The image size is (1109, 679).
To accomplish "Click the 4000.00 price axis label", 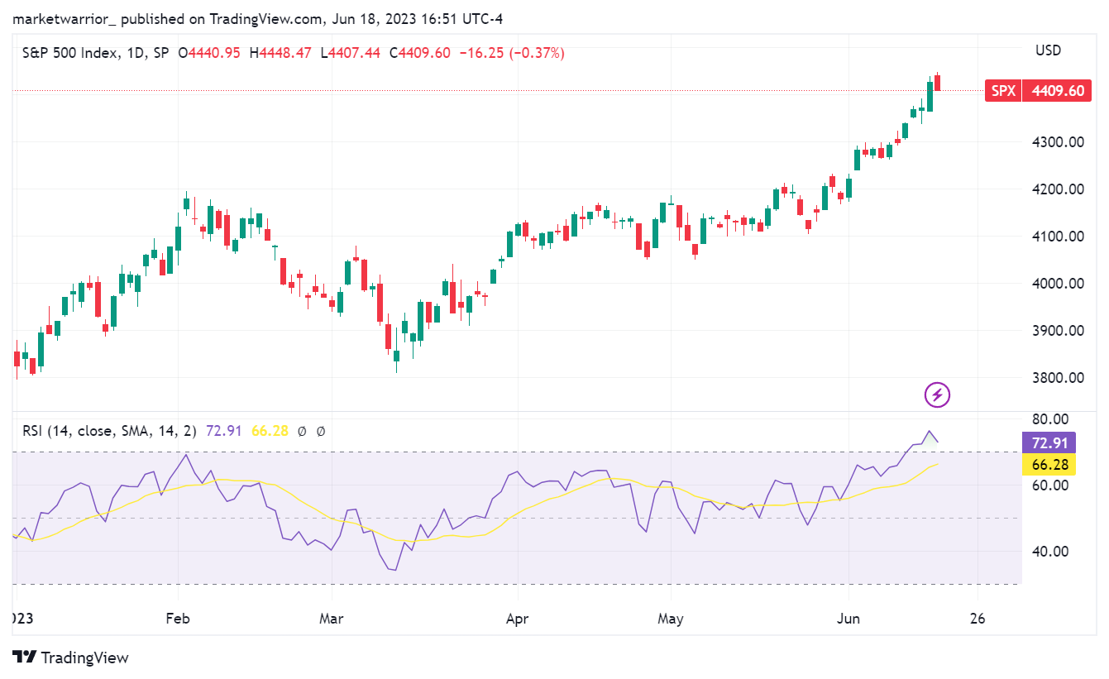I will coord(1058,284).
